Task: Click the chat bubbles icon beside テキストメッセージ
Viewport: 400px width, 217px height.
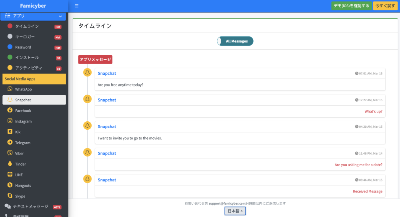Action: (x=8, y=206)
